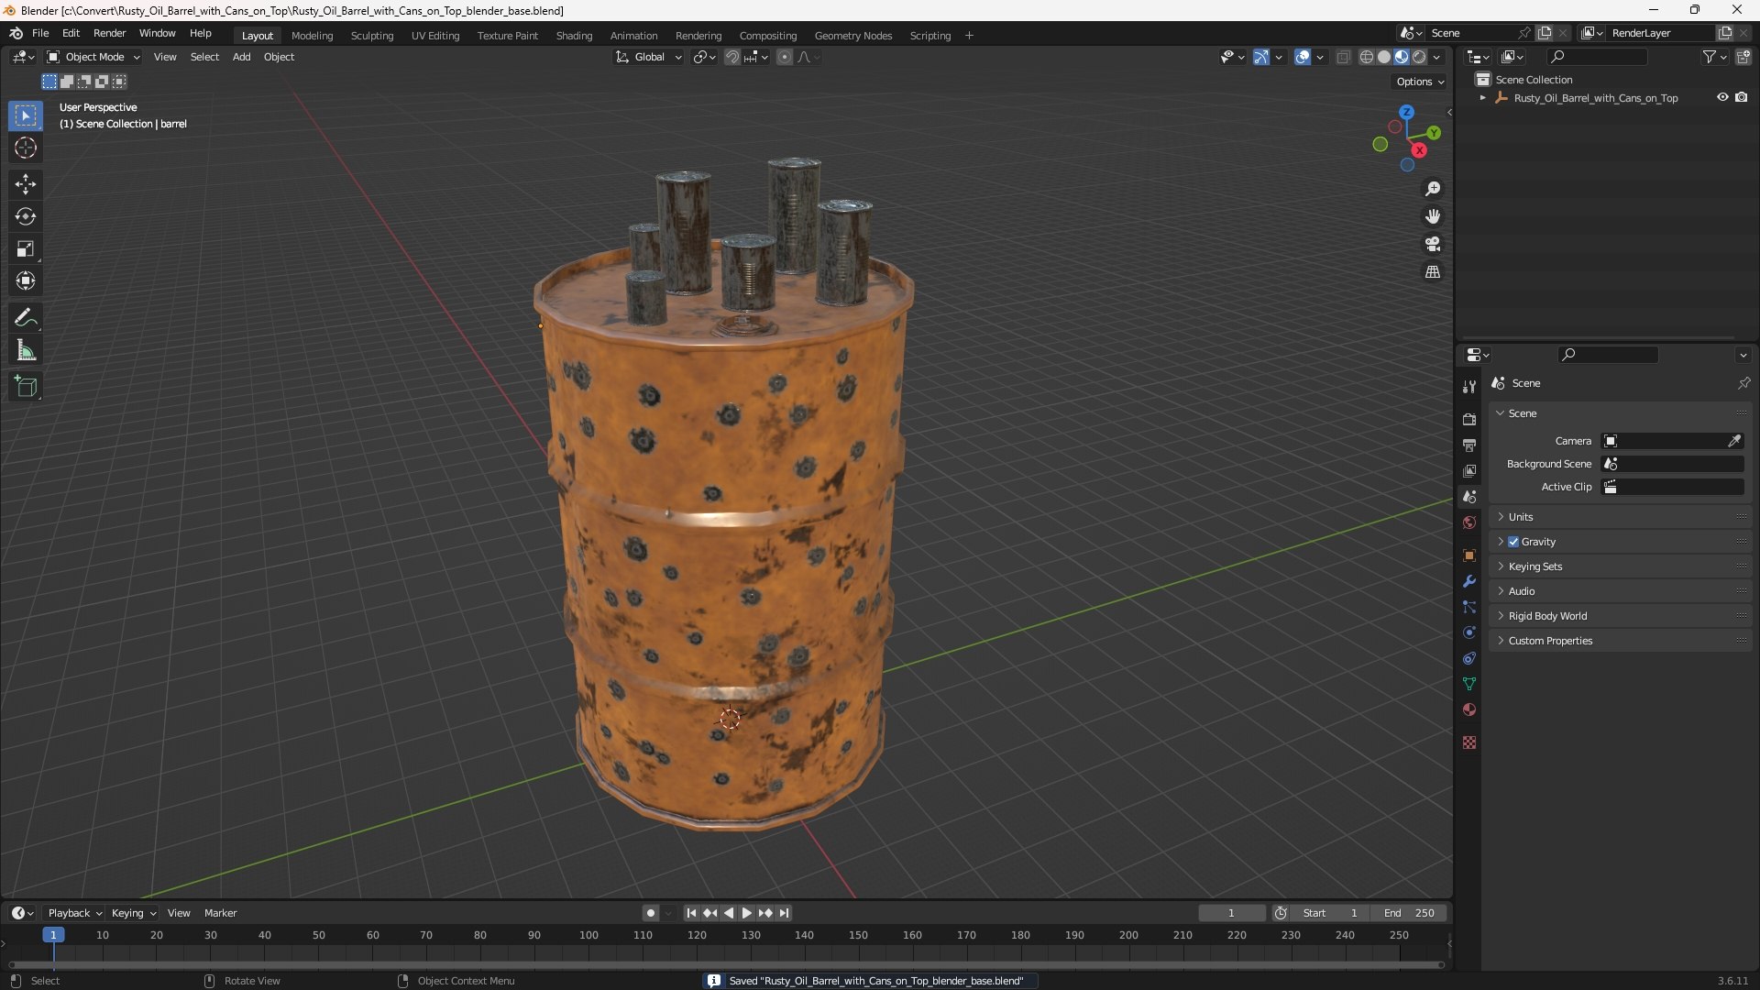This screenshot has width=1760, height=990.
Task: Open the Render properties tab
Action: point(1469,419)
